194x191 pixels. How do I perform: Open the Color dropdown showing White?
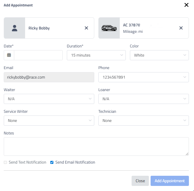pos(159,55)
